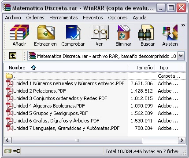Select Unidad 7 Lenguajes, Gramáticas y Autómatas.PDF
Screen dimensions: 189x158
tap(67, 128)
